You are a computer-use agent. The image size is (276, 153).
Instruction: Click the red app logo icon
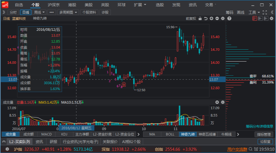[x=5, y=5]
